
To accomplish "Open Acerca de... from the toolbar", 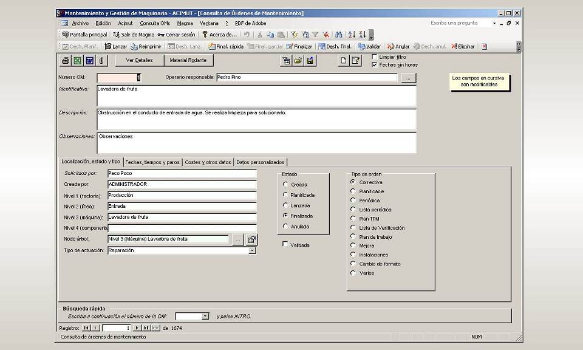I will pyautogui.click(x=219, y=35).
